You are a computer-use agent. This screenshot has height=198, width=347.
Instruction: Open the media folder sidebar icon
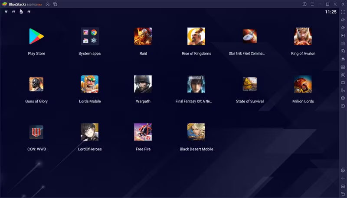tap(343, 83)
